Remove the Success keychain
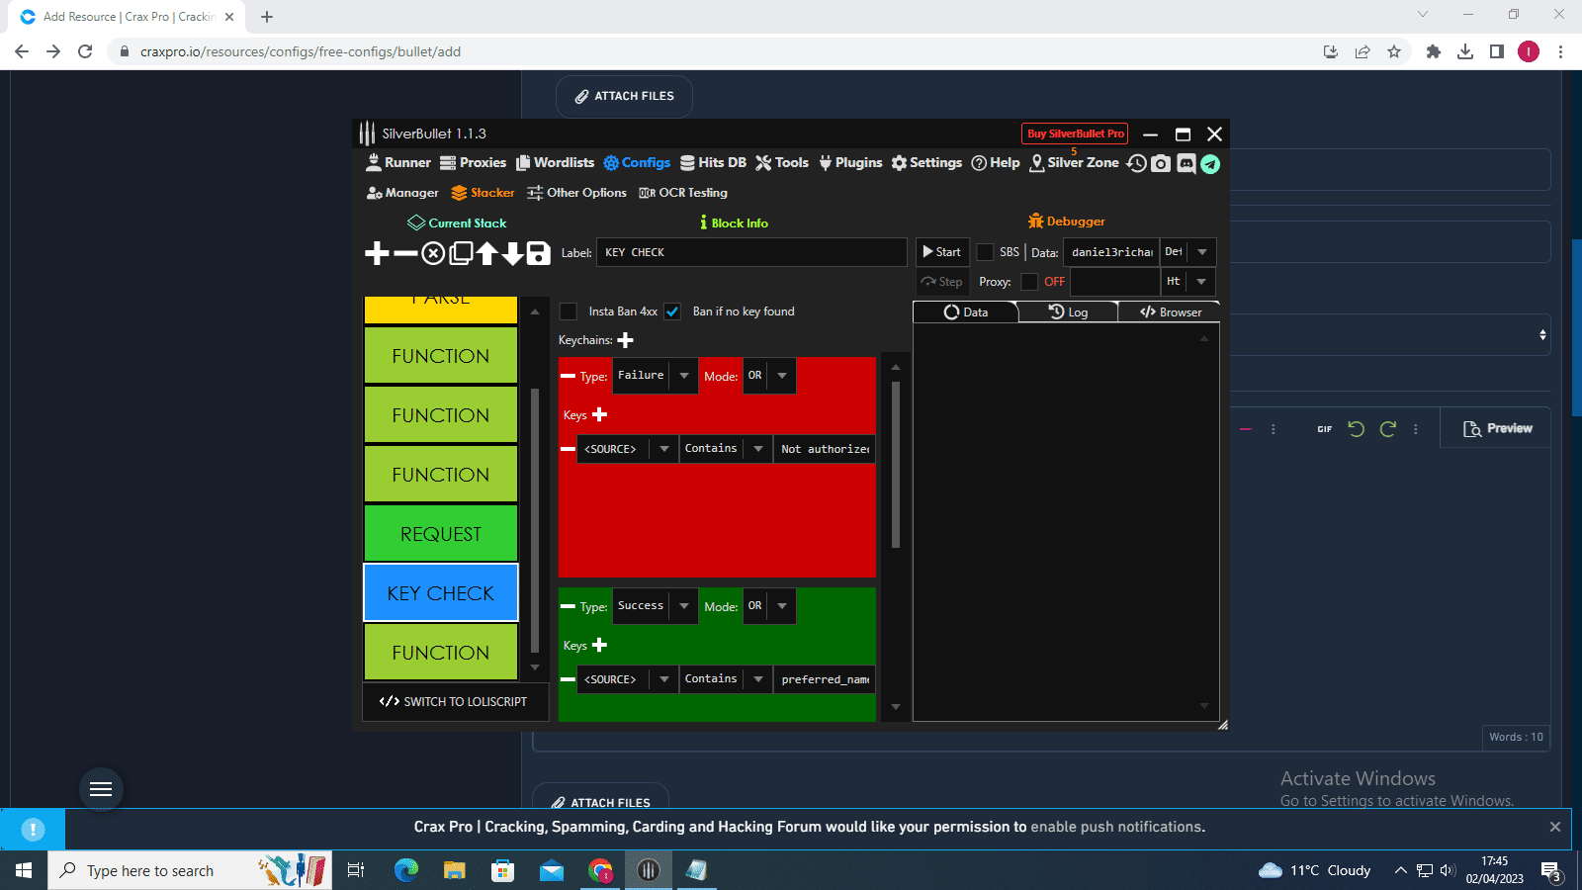The height and width of the screenshot is (890, 1582). tap(568, 606)
